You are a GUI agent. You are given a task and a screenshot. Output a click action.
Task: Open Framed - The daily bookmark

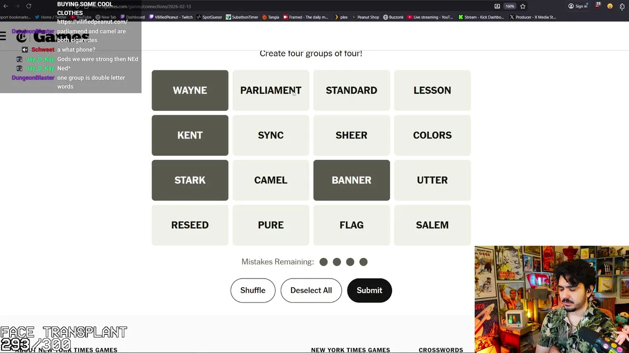click(305, 17)
